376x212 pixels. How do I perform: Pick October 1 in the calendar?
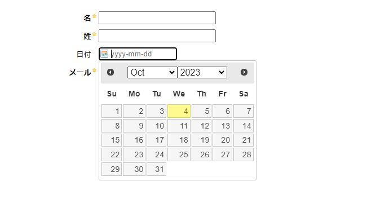click(x=112, y=111)
